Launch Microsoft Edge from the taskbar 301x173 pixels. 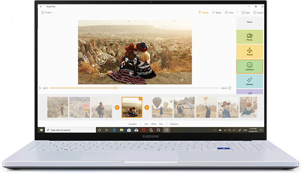(114, 130)
